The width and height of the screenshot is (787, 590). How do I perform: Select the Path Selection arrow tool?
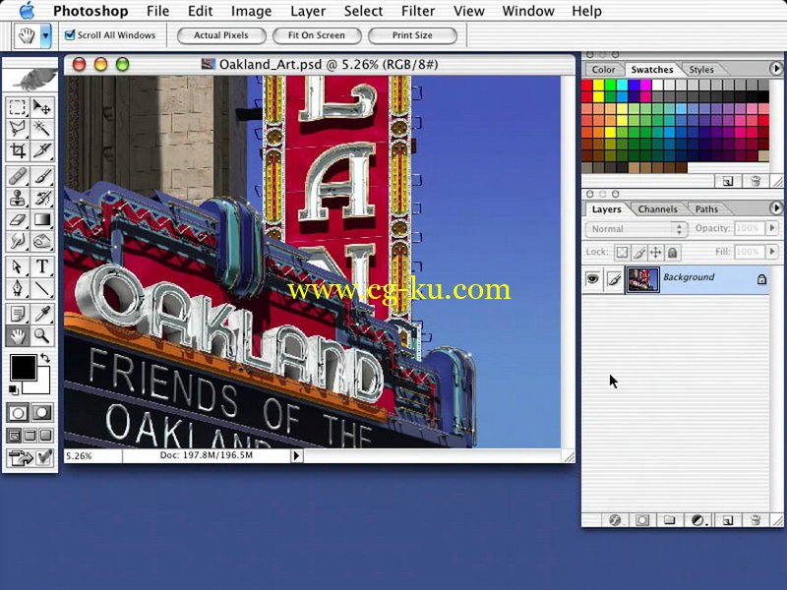point(17,266)
